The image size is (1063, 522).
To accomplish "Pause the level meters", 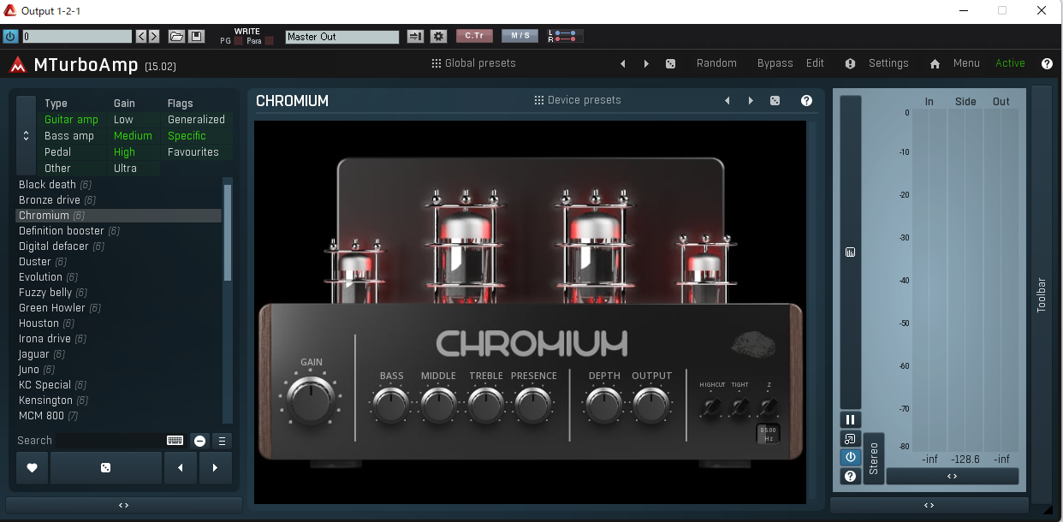I will (x=850, y=420).
